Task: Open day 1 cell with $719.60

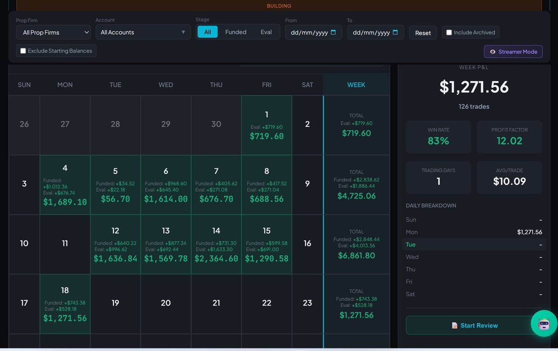Action: [x=266, y=125]
